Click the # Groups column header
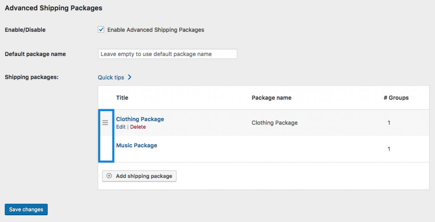 click(x=396, y=98)
